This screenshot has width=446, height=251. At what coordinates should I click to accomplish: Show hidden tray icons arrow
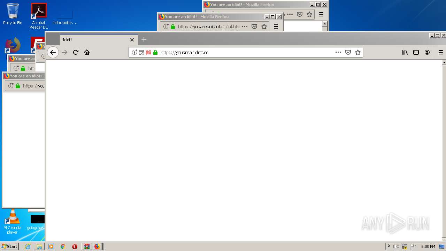point(389,246)
